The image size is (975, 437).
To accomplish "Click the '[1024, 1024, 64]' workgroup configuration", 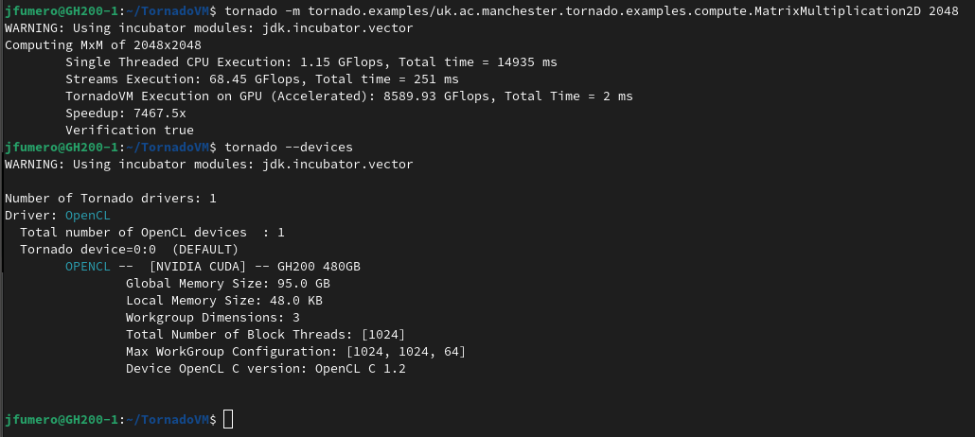I will pyautogui.click(x=406, y=352).
